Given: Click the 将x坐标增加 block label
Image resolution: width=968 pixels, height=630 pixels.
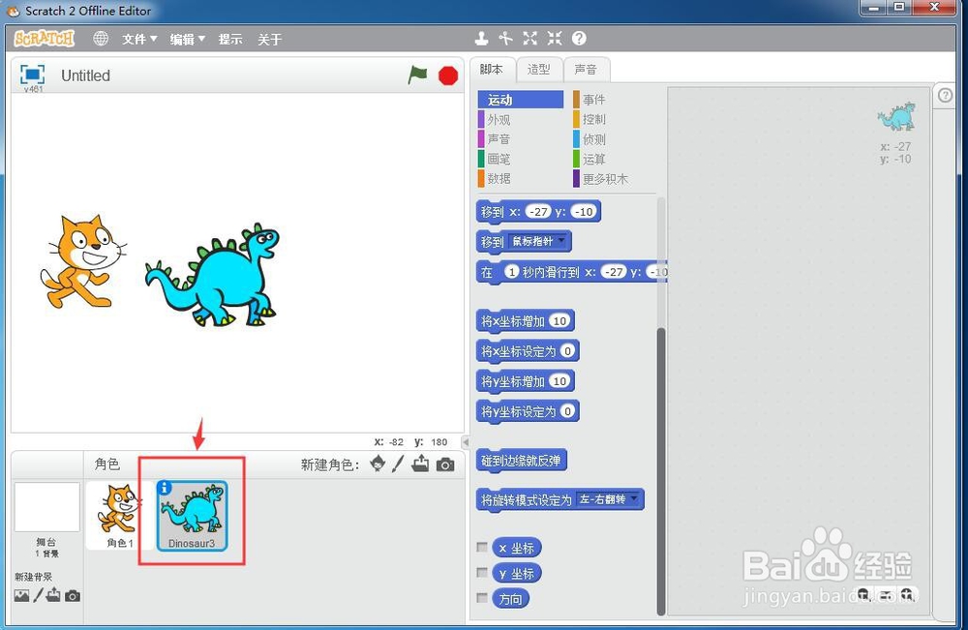Looking at the screenshot, I should 513,321.
